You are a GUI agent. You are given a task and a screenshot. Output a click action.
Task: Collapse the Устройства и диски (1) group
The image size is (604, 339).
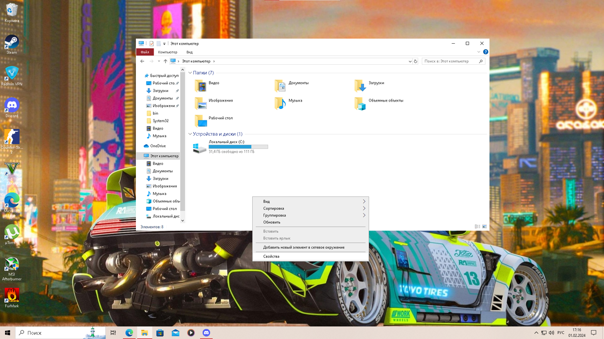pyautogui.click(x=190, y=134)
